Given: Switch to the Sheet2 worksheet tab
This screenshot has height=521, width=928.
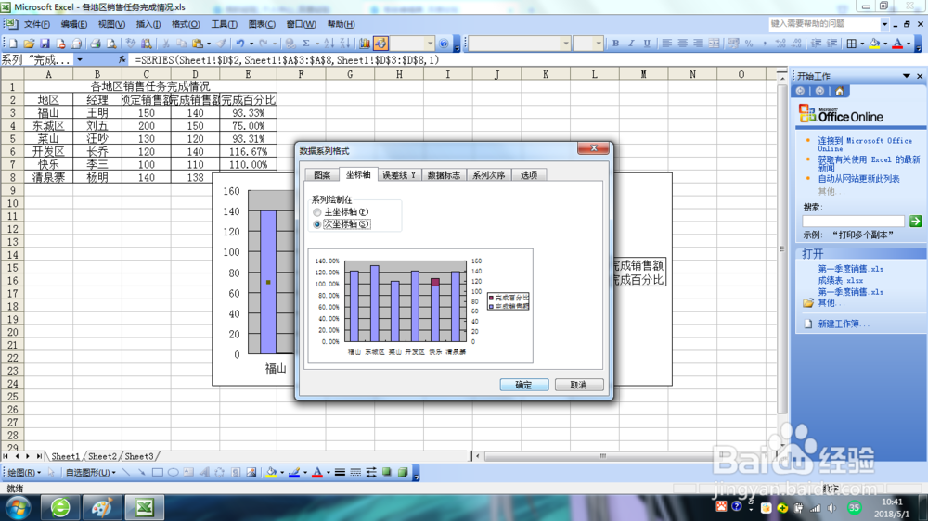Looking at the screenshot, I should [102, 456].
